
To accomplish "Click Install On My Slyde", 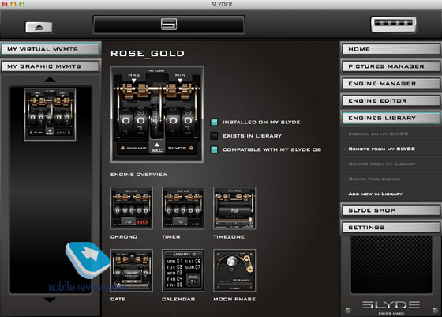I will [391, 134].
